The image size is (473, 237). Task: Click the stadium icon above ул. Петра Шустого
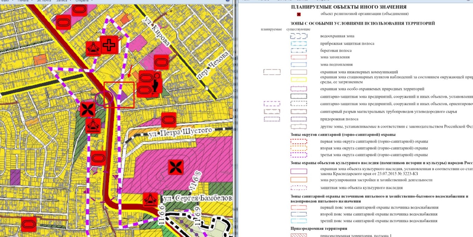click(169, 120)
